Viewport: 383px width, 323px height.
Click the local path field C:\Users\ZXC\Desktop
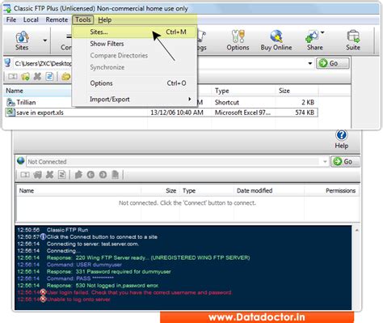44,63
